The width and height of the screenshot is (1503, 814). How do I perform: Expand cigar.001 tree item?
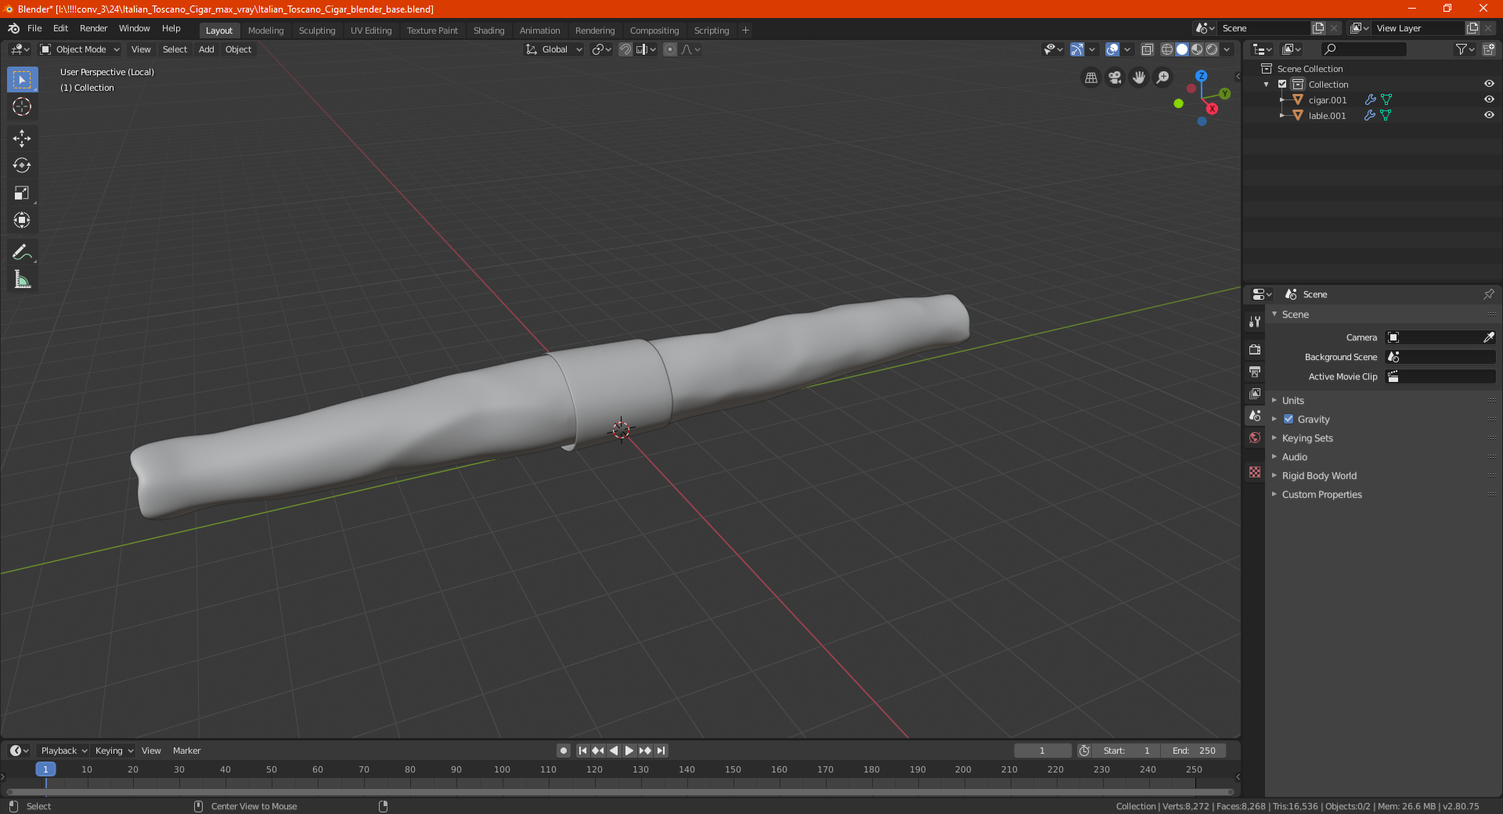point(1281,99)
